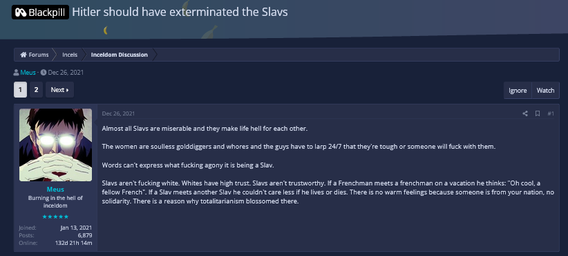Viewport: 568px width, 256px height.
Task: Select page 1 in pagination
Action: pyautogui.click(x=20, y=90)
